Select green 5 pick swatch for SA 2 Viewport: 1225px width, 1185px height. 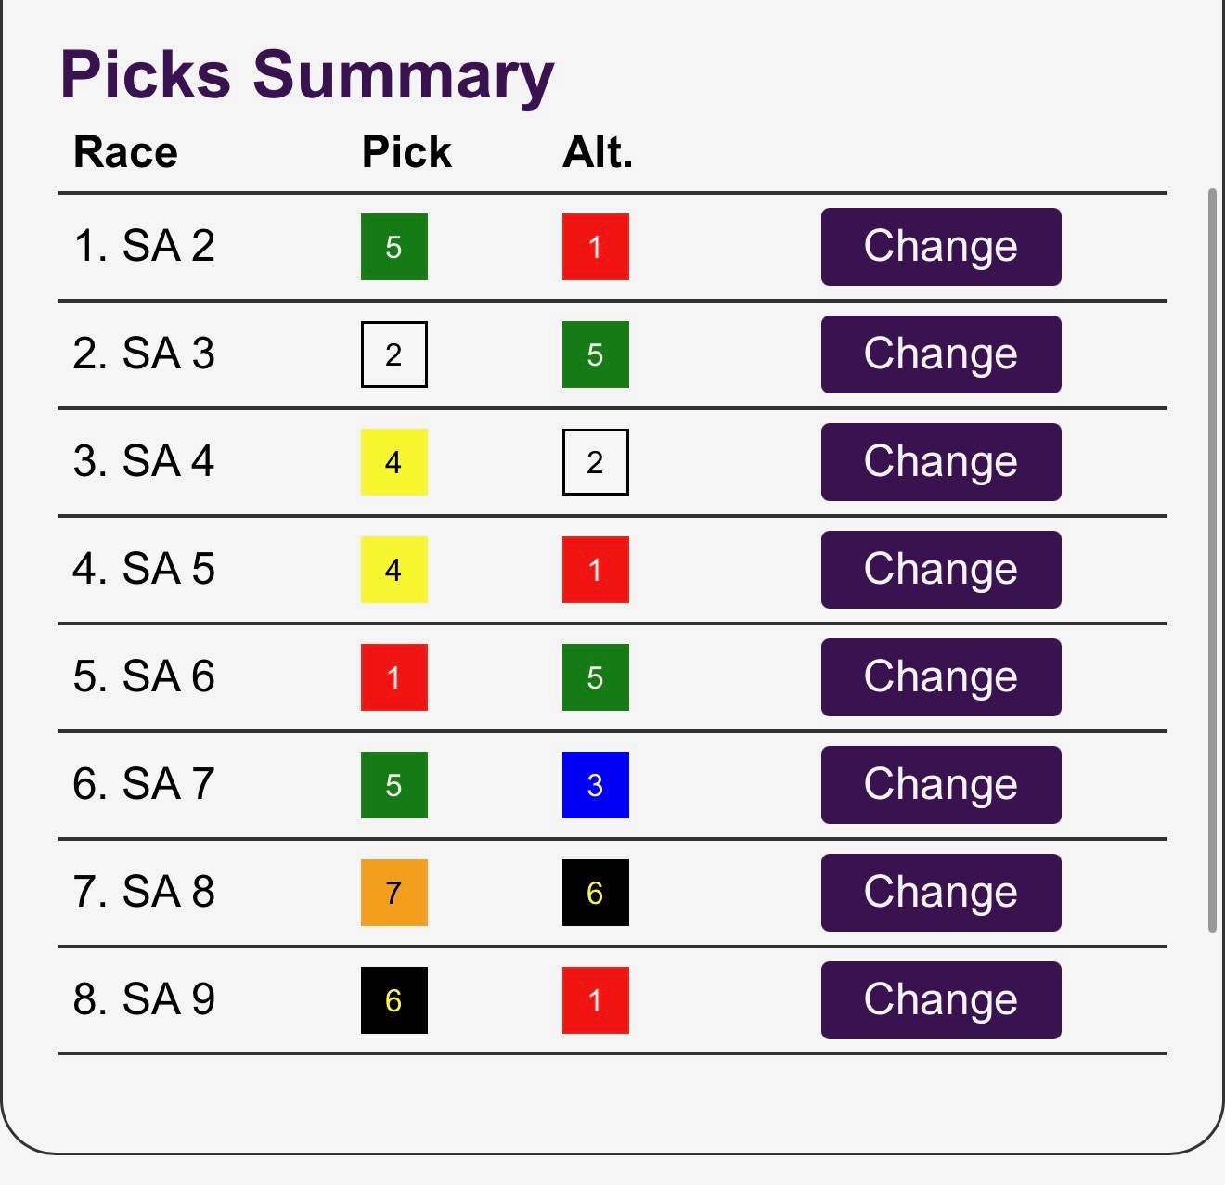coord(393,247)
